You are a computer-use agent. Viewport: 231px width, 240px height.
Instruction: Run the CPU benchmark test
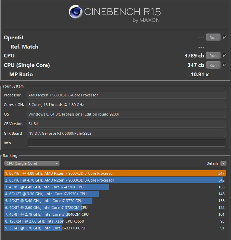[213, 56]
